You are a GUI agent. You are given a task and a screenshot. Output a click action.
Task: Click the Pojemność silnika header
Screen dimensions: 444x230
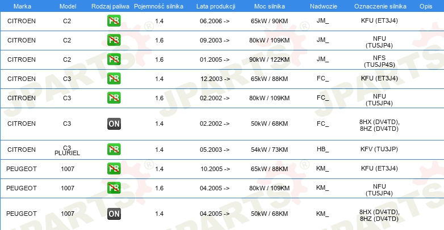(x=158, y=6)
